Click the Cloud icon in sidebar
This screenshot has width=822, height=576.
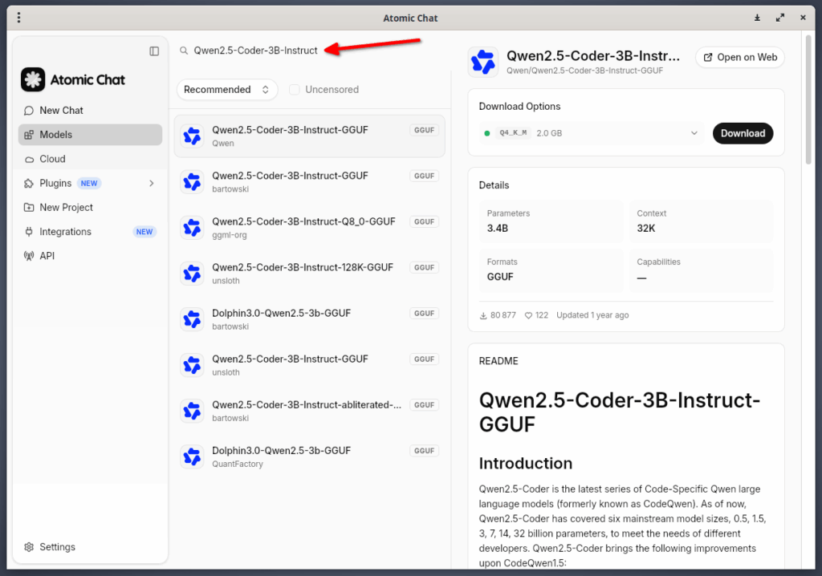point(29,160)
